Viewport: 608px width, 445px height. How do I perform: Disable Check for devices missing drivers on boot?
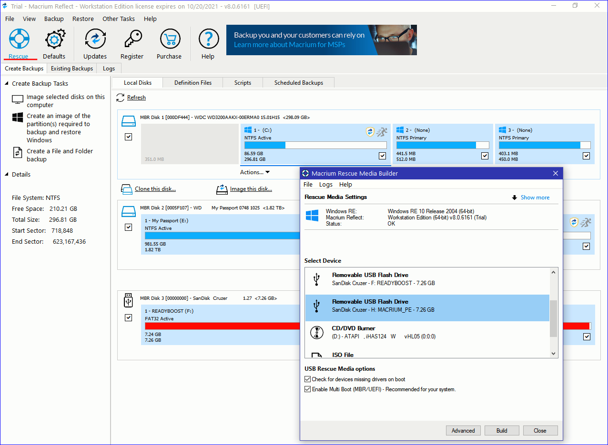click(308, 379)
